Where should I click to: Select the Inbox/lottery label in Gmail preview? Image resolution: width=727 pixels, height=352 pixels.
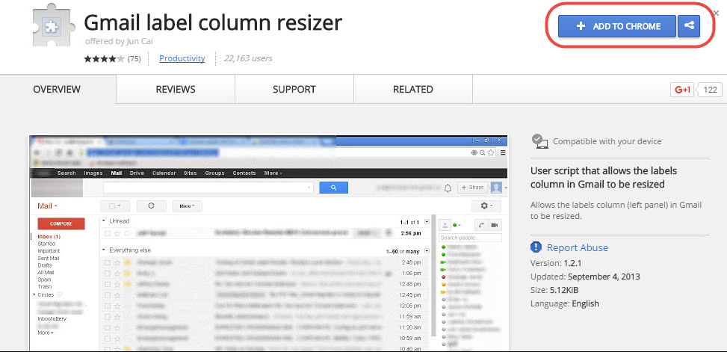coord(52,319)
